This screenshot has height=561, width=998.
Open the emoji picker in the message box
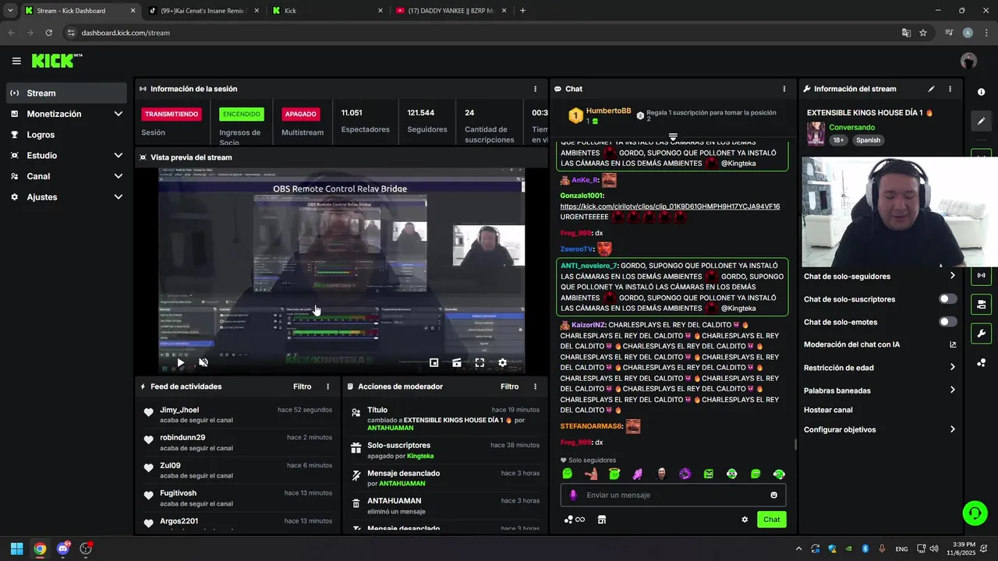[x=773, y=495]
